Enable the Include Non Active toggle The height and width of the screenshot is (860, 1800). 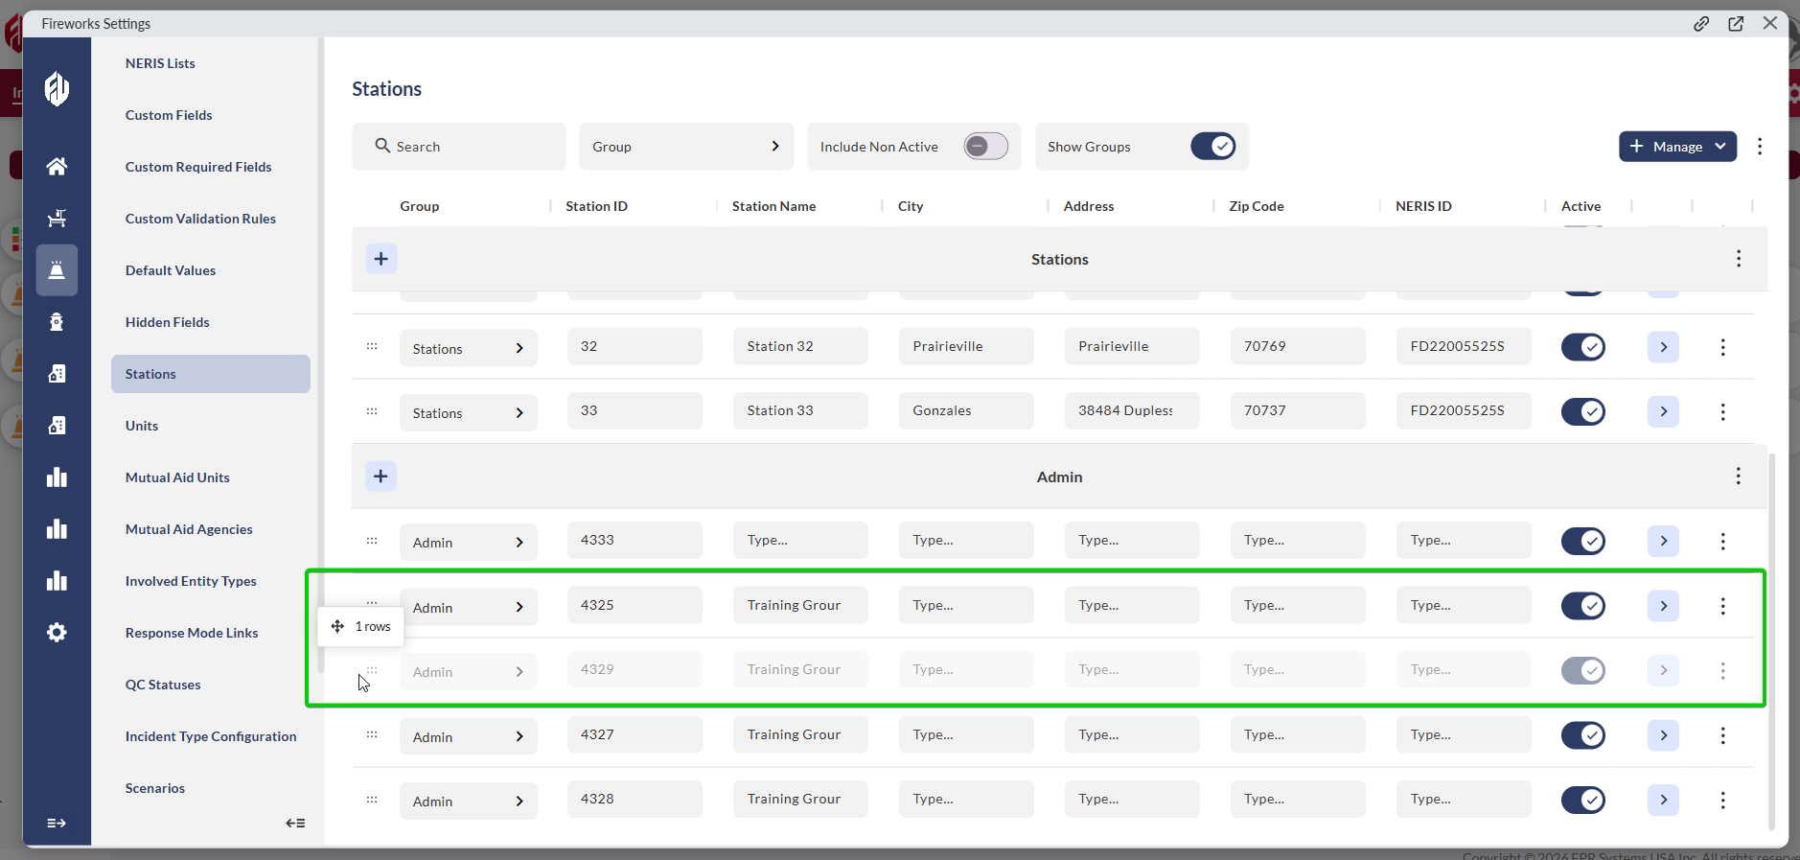pos(985,147)
